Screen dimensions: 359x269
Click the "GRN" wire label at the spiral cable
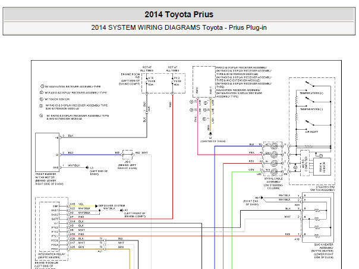click(251, 170)
